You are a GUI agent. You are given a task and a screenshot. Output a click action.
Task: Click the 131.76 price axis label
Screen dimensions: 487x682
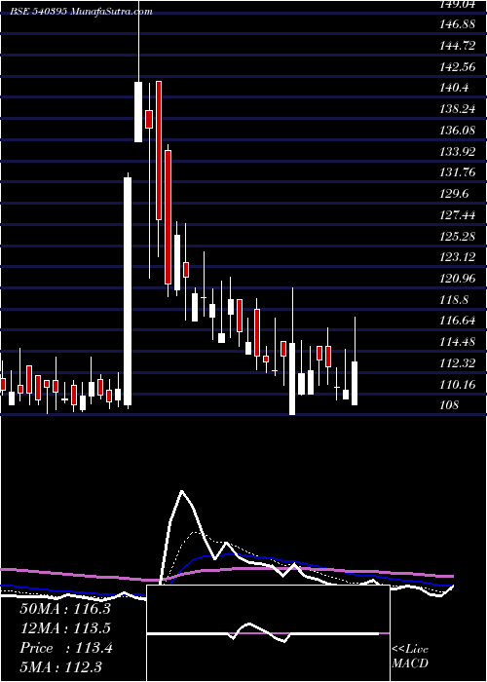(x=458, y=172)
